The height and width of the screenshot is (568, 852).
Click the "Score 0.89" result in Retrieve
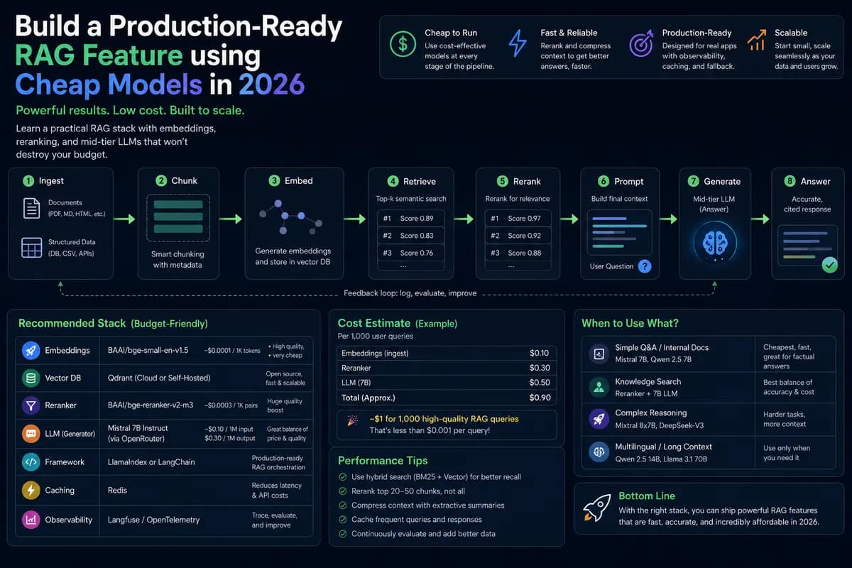click(411, 219)
